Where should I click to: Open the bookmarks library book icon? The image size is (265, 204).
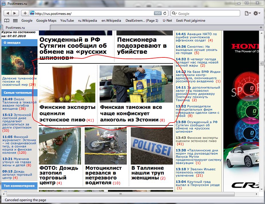[x=7, y=21]
